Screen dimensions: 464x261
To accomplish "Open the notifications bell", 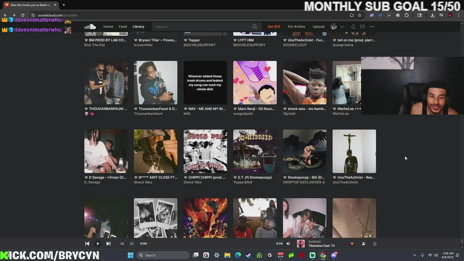I will point(353,26).
